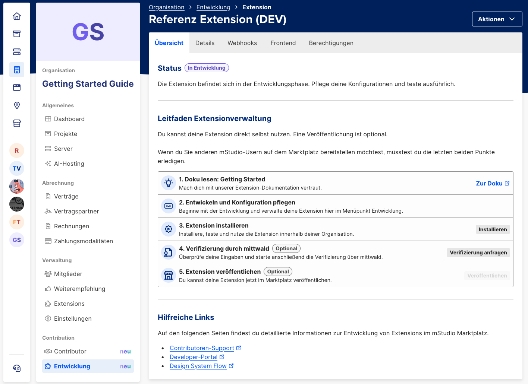Click the grid icon next to Dashboard

[48, 119]
